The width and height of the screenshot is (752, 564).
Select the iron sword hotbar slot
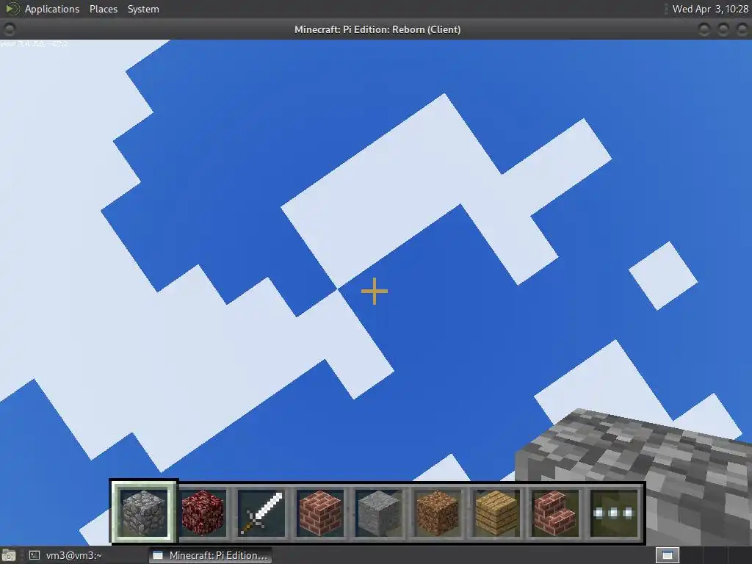click(x=261, y=513)
